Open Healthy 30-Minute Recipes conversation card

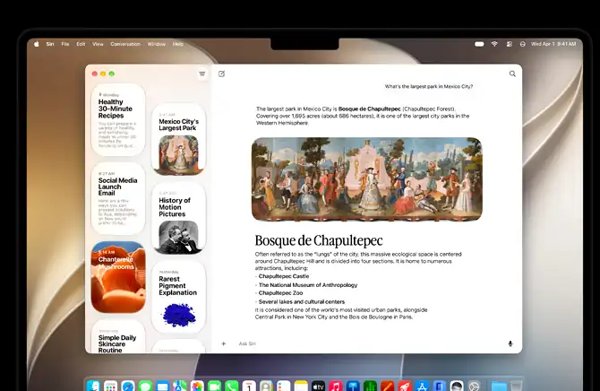click(x=118, y=119)
